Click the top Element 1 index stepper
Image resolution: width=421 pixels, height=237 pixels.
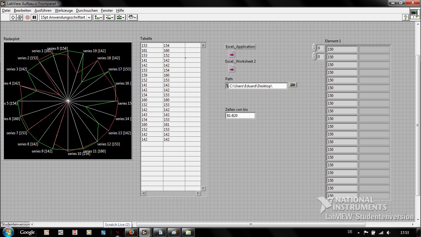point(314,48)
